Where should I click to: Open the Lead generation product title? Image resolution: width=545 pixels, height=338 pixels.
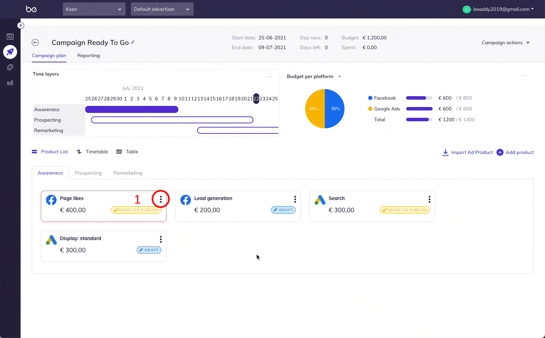[x=213, y=198]
